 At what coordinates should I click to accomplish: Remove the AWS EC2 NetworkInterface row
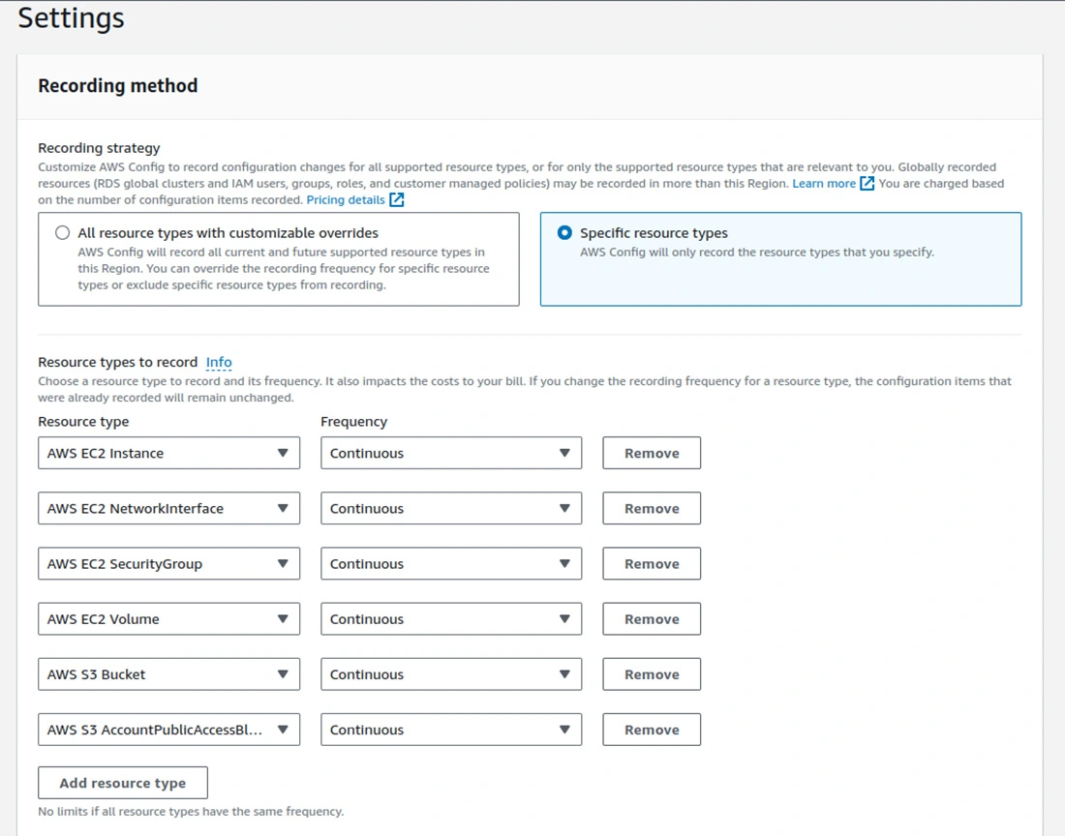[652, 508]
